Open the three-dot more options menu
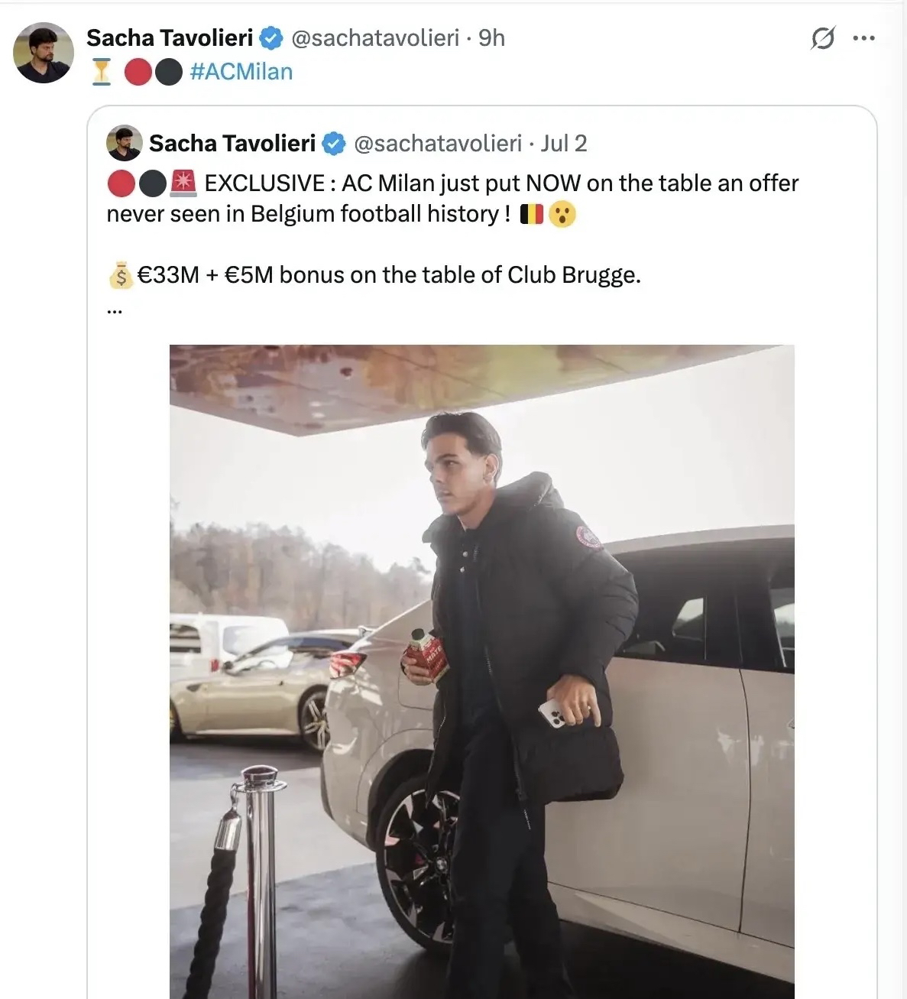 [x=863, y=38]
